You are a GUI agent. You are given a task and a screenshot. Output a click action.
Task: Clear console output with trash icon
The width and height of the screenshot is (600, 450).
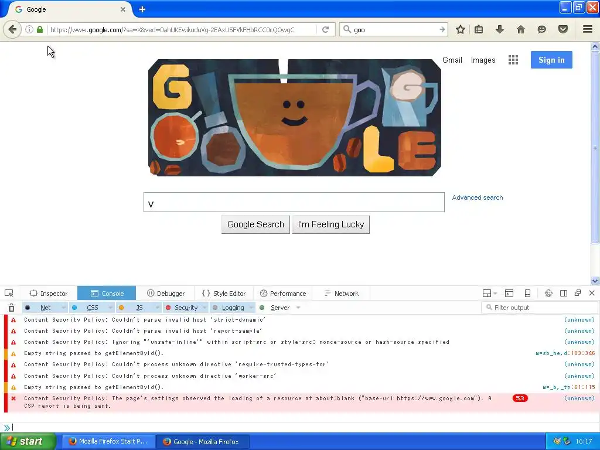tap(12, 308)
